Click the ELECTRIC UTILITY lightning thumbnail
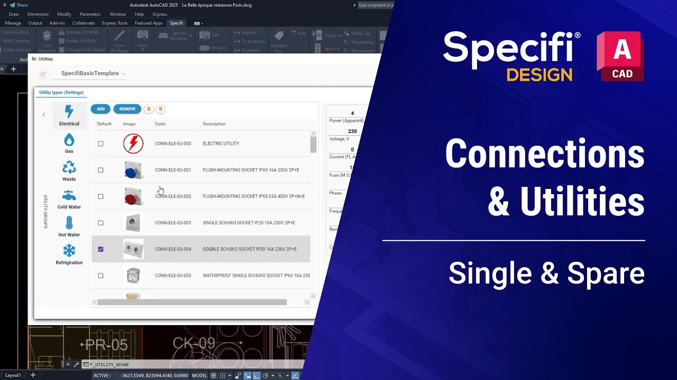Viewport: 677px width, 380px height. (133, 144)
